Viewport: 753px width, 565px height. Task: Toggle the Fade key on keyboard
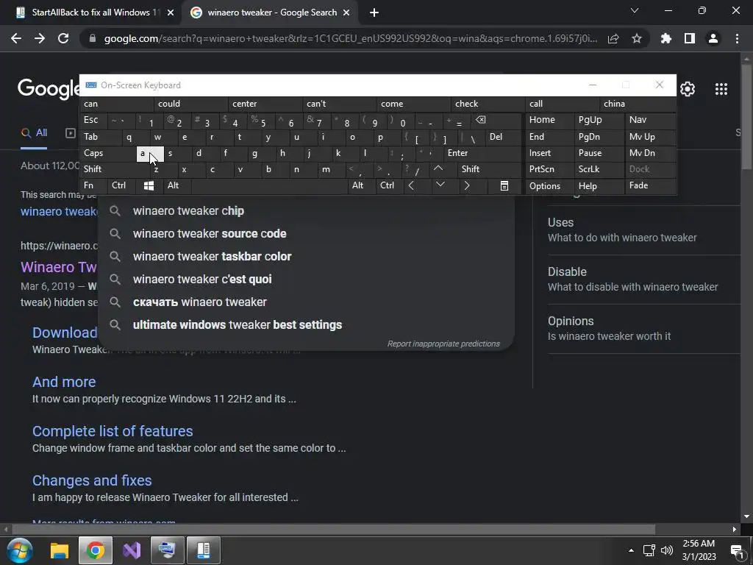pyautogui.click(x=650, y=185)
